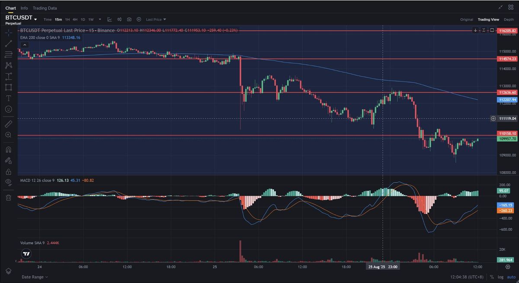
Task: Open the Trading Data tab
Action: click(x=45, y=8)
